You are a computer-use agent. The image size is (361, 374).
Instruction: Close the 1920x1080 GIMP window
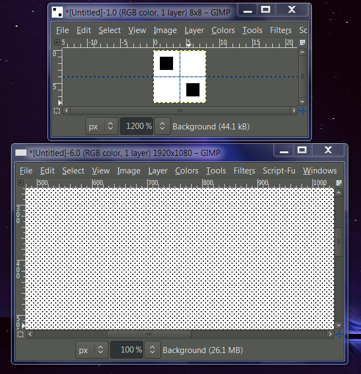pyautogui.click(x=328, y=150)
